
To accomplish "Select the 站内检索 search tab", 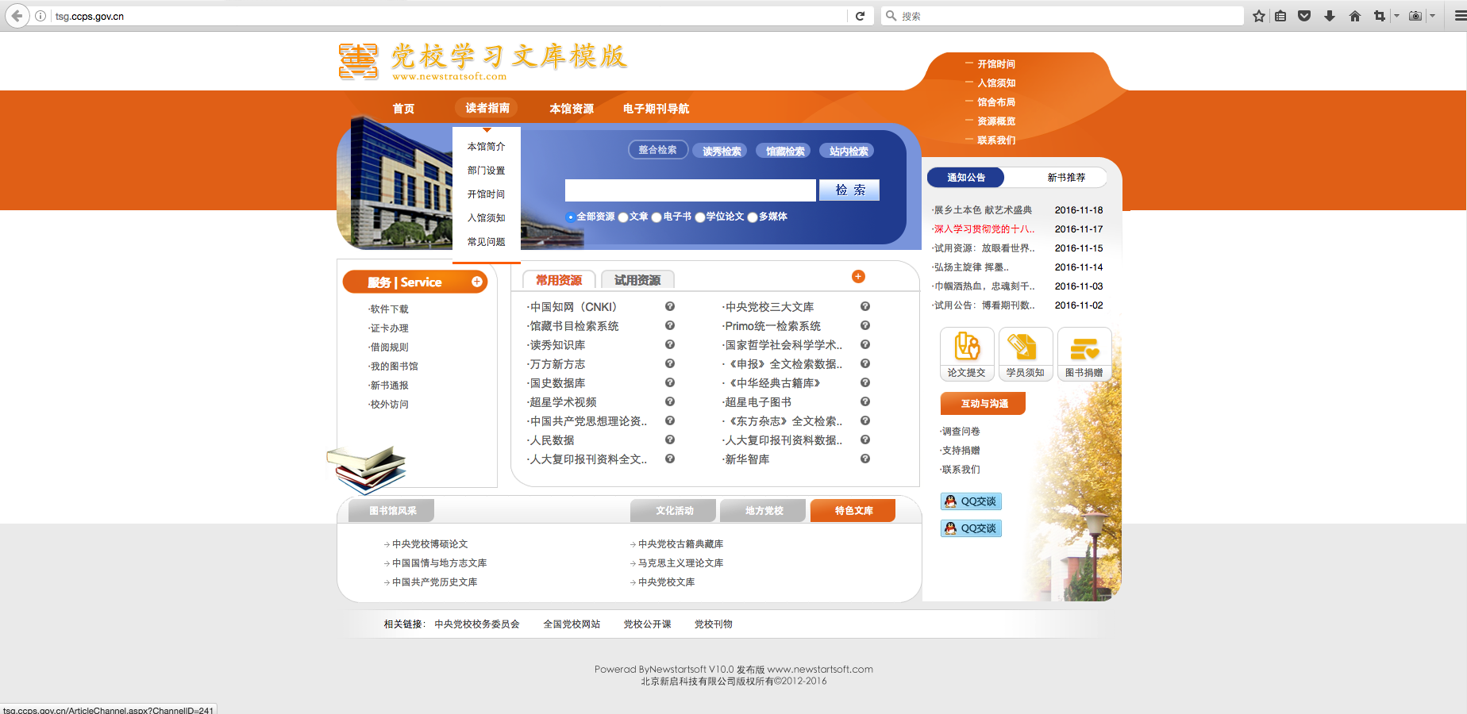I will [x=849, y=151].
